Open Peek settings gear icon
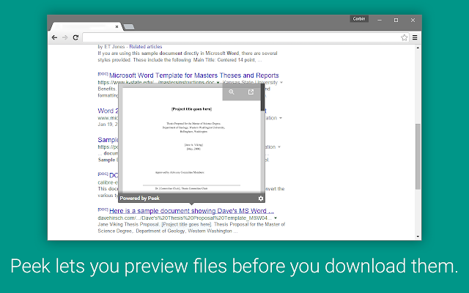The image size is (469, 293). pos(261,199)
